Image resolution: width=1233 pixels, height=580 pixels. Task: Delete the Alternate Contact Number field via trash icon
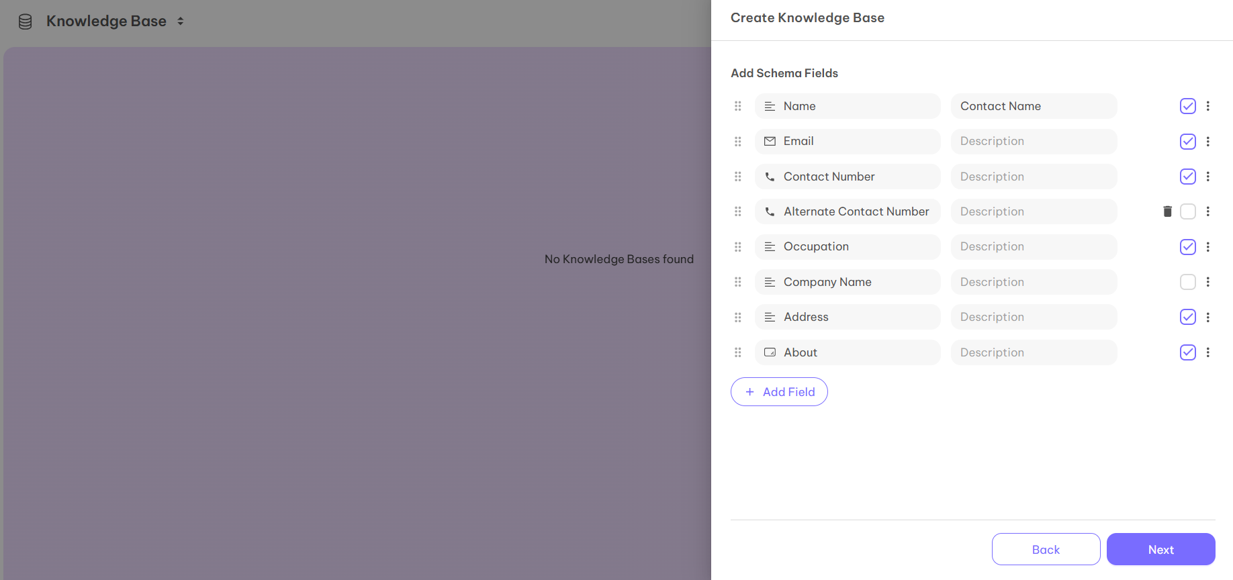click(1167, 211)
